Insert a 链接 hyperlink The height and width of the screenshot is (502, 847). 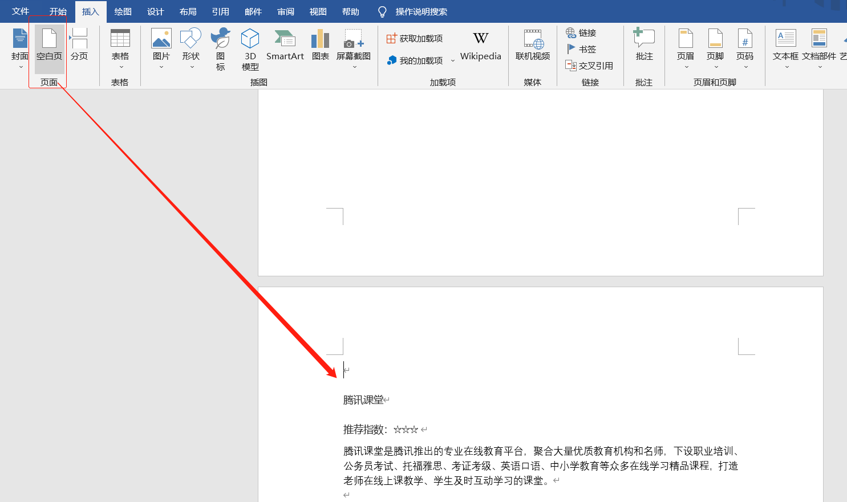[581, 33]
